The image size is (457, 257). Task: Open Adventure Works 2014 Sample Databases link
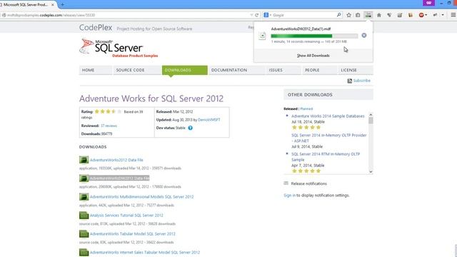[328, 116]
